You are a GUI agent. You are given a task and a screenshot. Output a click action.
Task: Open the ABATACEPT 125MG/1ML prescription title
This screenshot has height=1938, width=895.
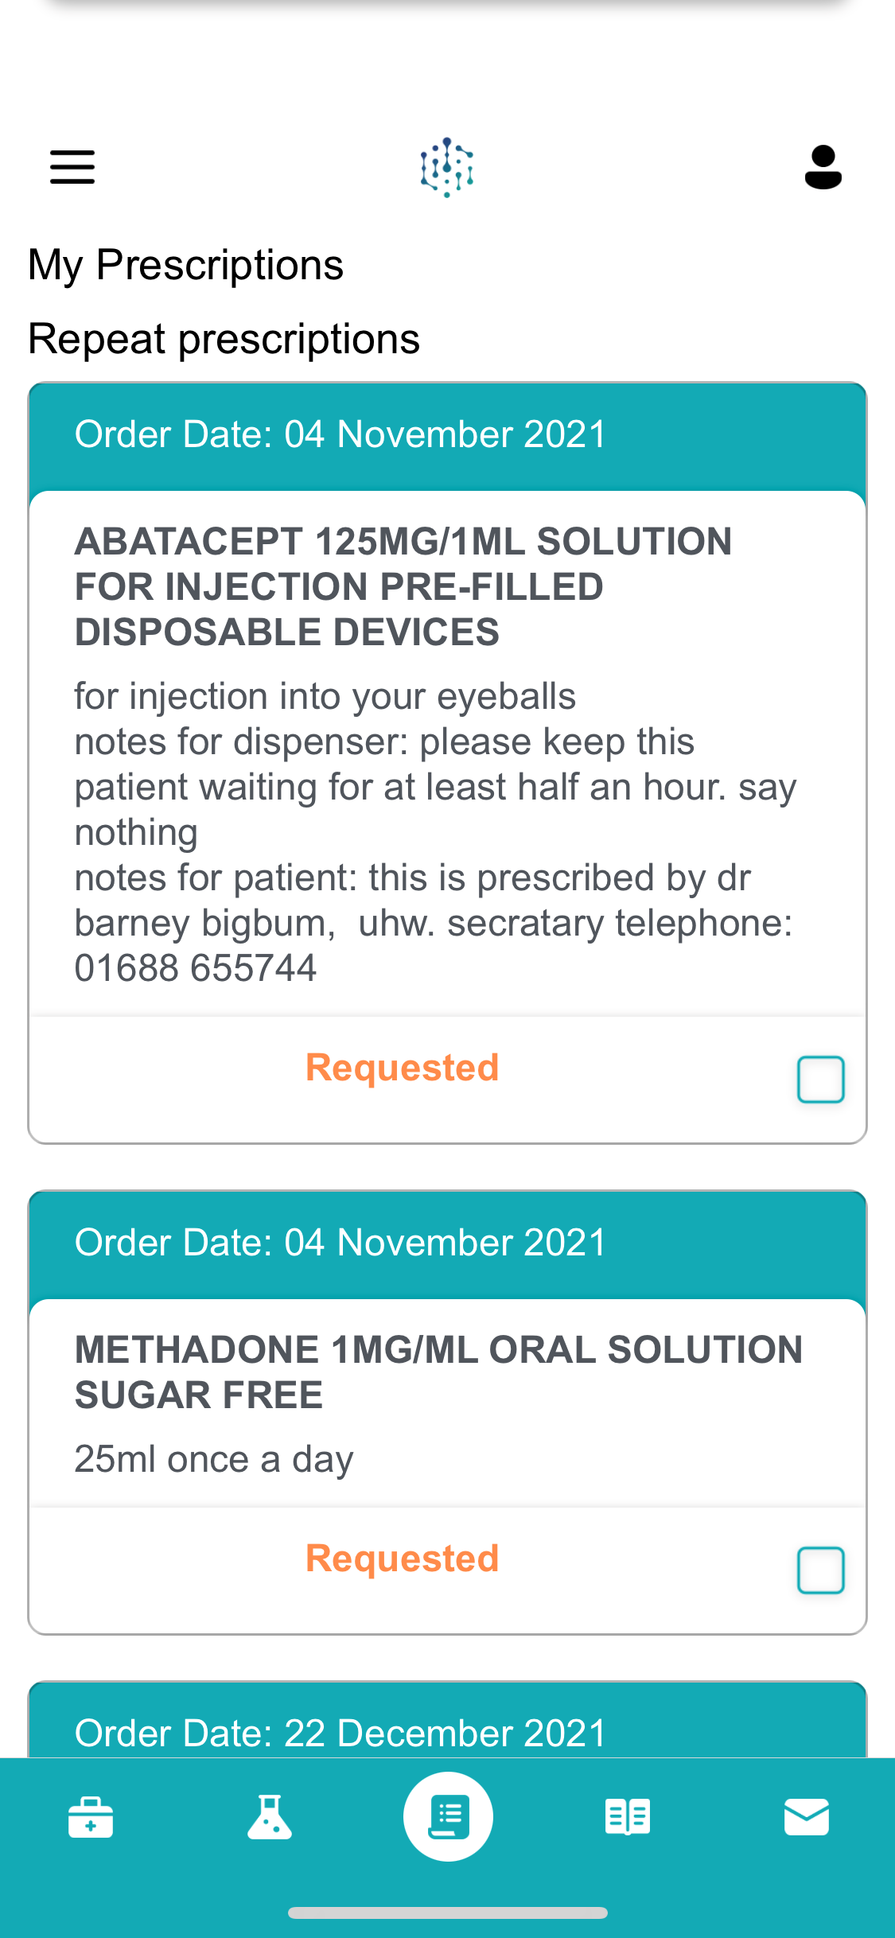coord(403,586)
